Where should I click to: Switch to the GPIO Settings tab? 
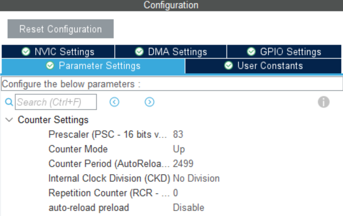coord(284,52)
